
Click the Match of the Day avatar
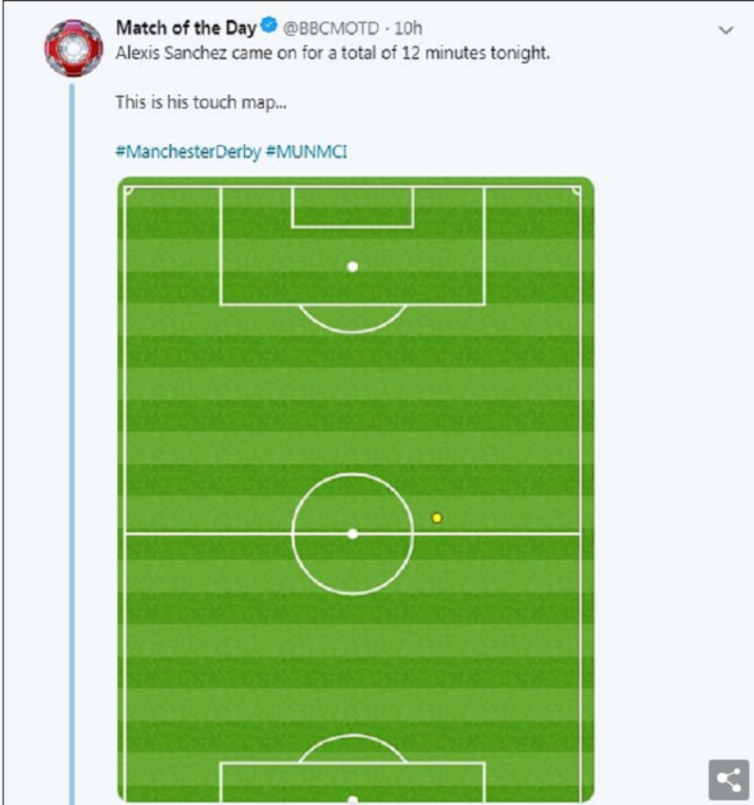tap(74, 47)
